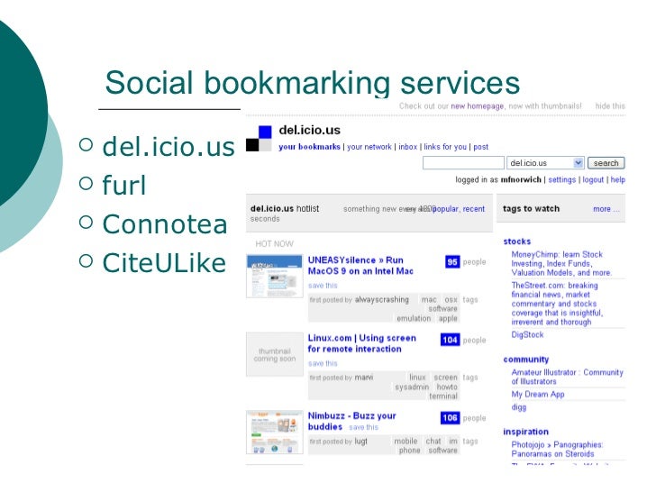
Task: Click the 'thumbnail coming soon' placeholder
Action: pos(275,354)
